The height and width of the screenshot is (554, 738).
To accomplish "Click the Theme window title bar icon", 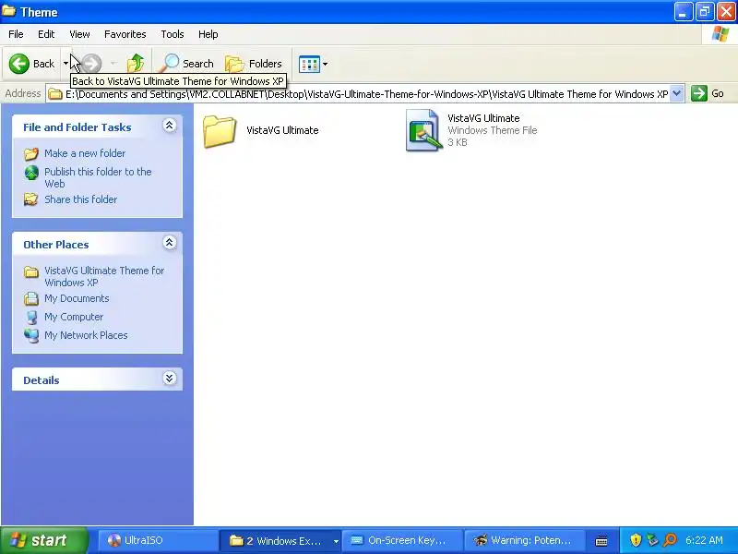I will [8, 11].
